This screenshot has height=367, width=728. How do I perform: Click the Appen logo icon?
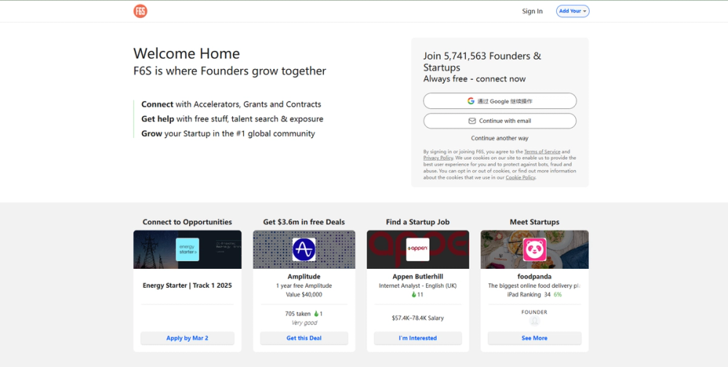coord(417,249)
